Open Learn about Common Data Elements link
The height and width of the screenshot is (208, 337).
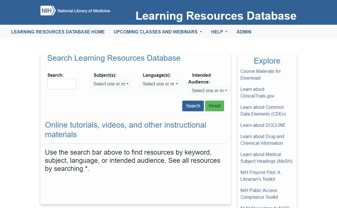263,110
